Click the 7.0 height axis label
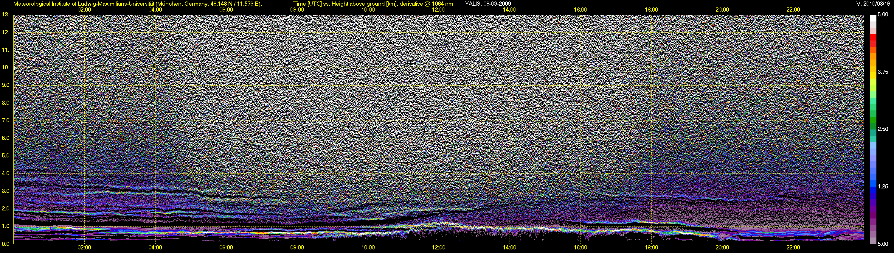 [x=5, y=120]
